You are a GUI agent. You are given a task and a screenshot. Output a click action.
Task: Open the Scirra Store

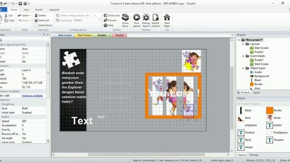[x=125, y=20]
